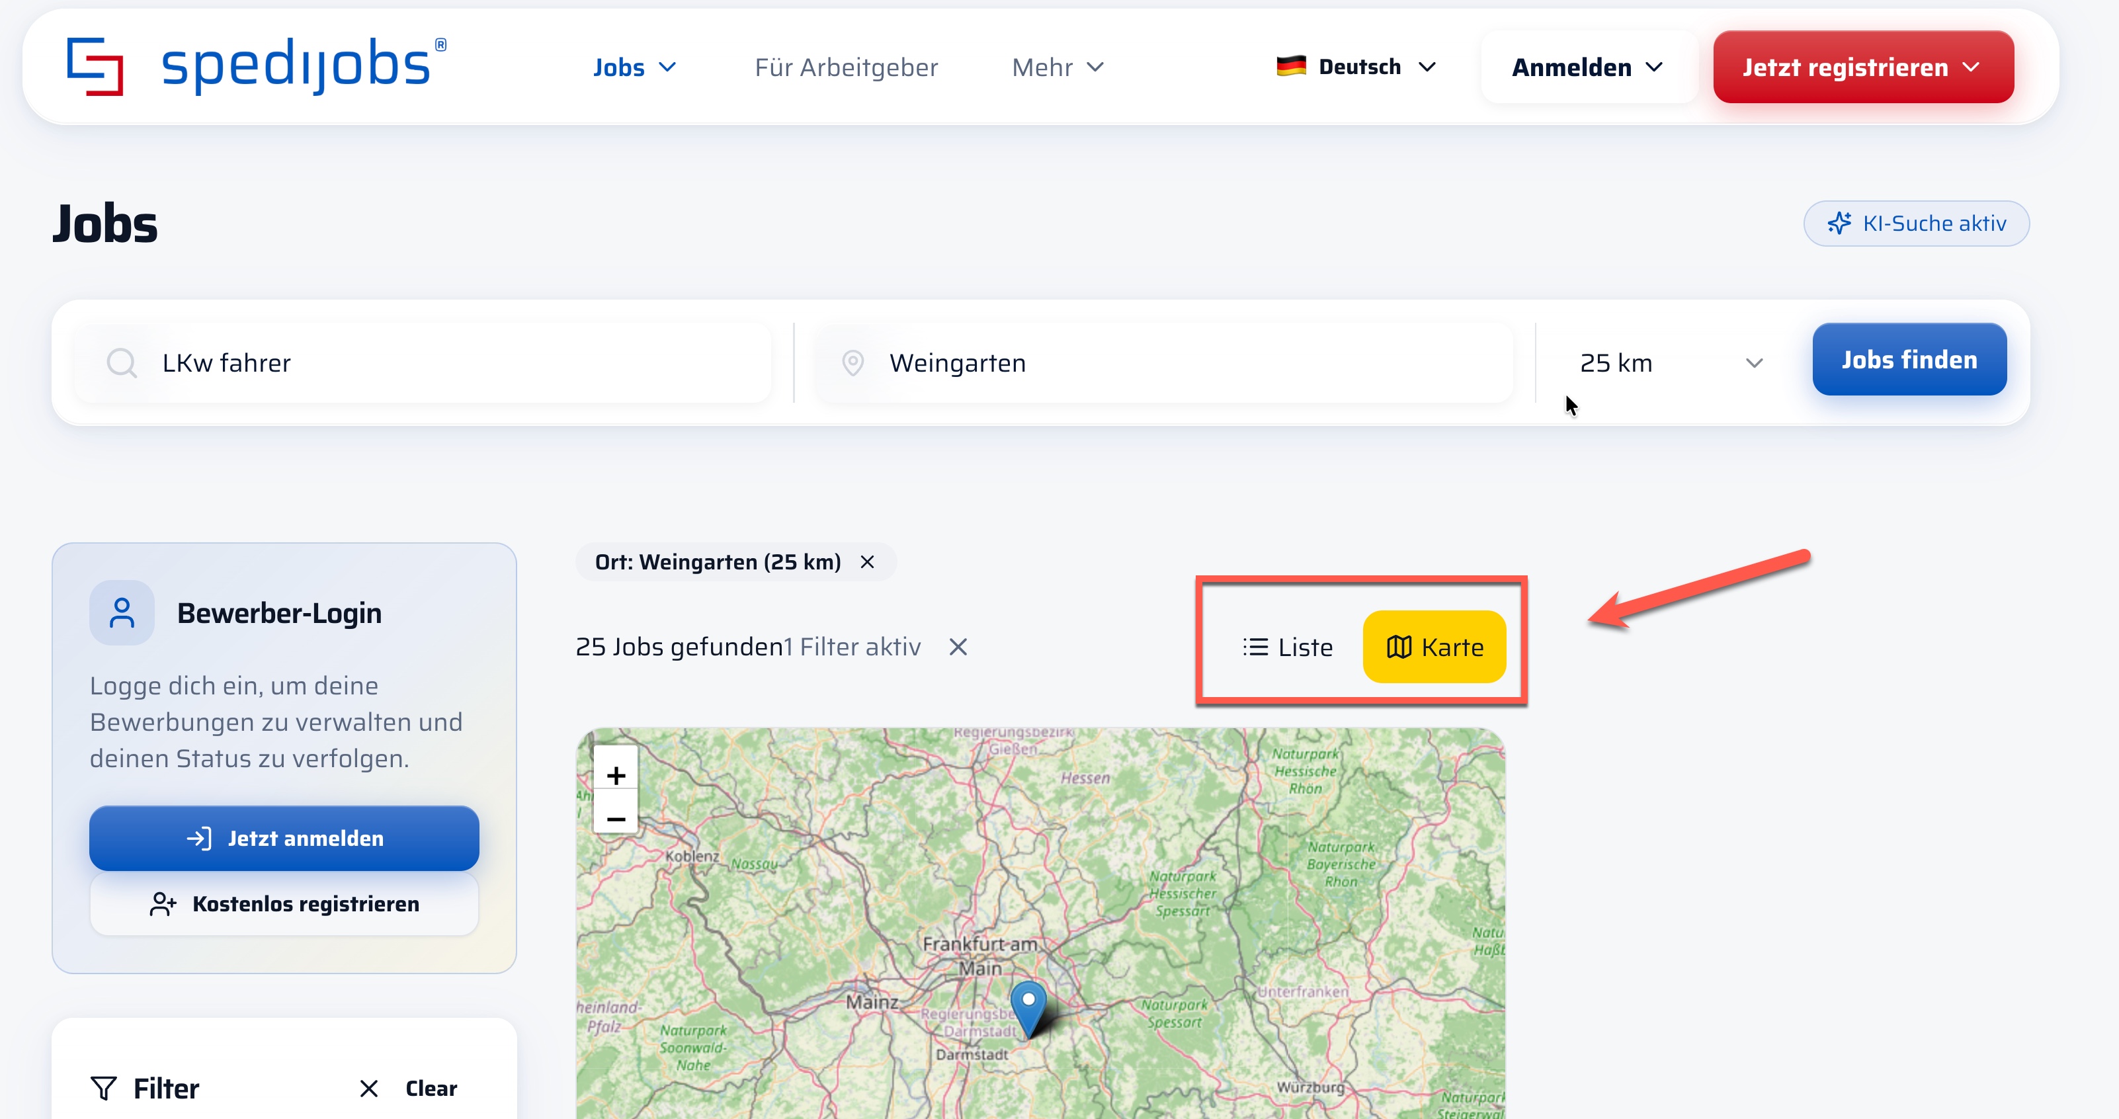
Task: Click the KI-Suche sparkle icon
Action: pyautogui.click(x=1839, y=223)
